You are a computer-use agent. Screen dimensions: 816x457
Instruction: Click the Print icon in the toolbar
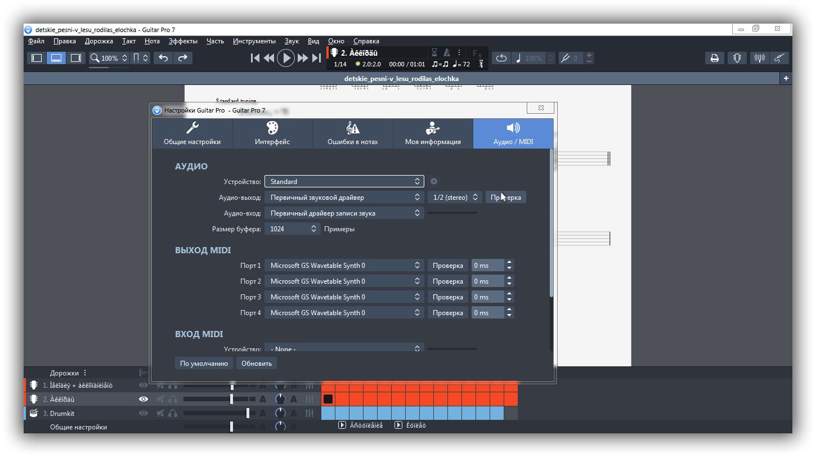pyautogui.click(x=714, y=58)
